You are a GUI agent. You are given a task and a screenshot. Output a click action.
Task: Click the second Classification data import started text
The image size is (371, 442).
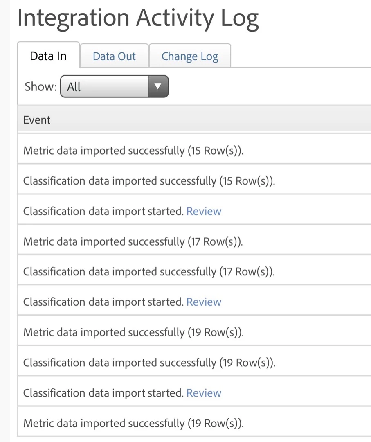coord(103,302)
